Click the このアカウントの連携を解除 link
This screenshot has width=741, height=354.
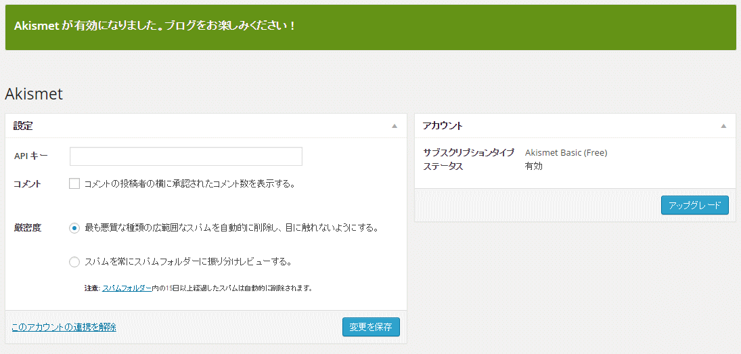coord(64,327)
